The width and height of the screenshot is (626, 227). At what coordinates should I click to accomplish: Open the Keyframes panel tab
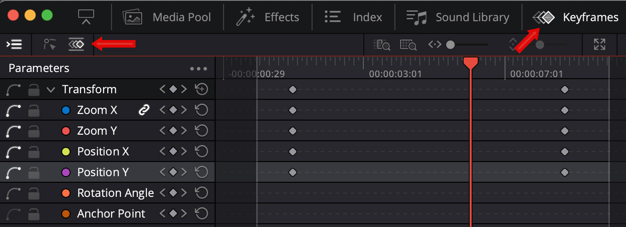(575, 17)
